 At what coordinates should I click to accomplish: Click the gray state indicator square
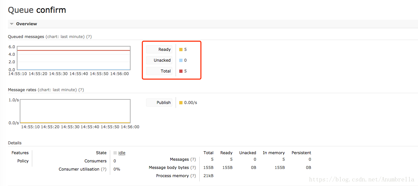click(x=115, y=153)
